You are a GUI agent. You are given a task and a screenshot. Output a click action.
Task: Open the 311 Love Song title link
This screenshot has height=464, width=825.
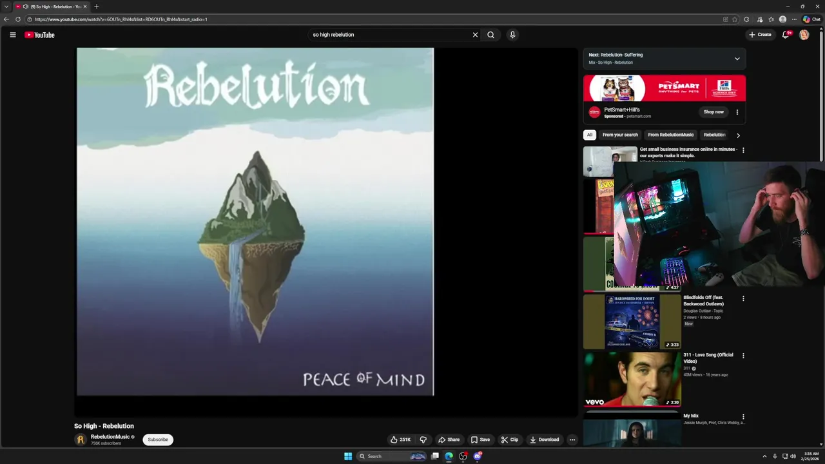(x=708, y=358)
